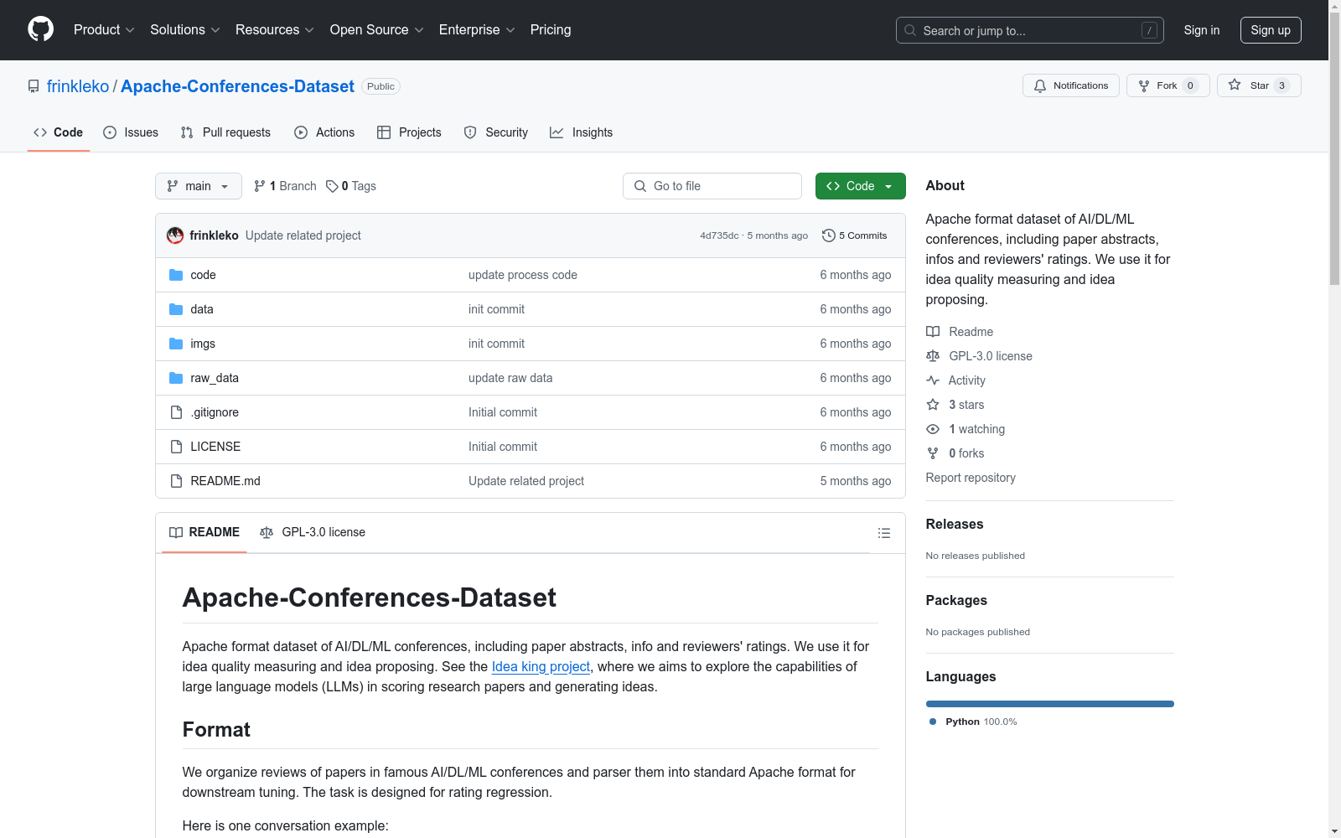Screen dimensions: 1341x838
Task: Switch to the Actions tab
Action: tap(324, 132)
